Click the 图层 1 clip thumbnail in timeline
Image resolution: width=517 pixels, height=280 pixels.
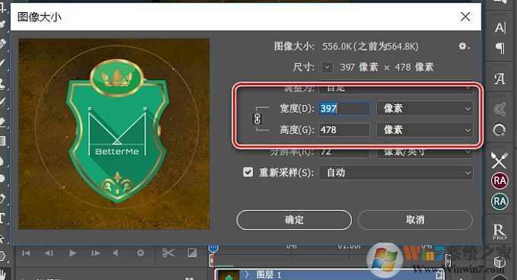[228, 275]
